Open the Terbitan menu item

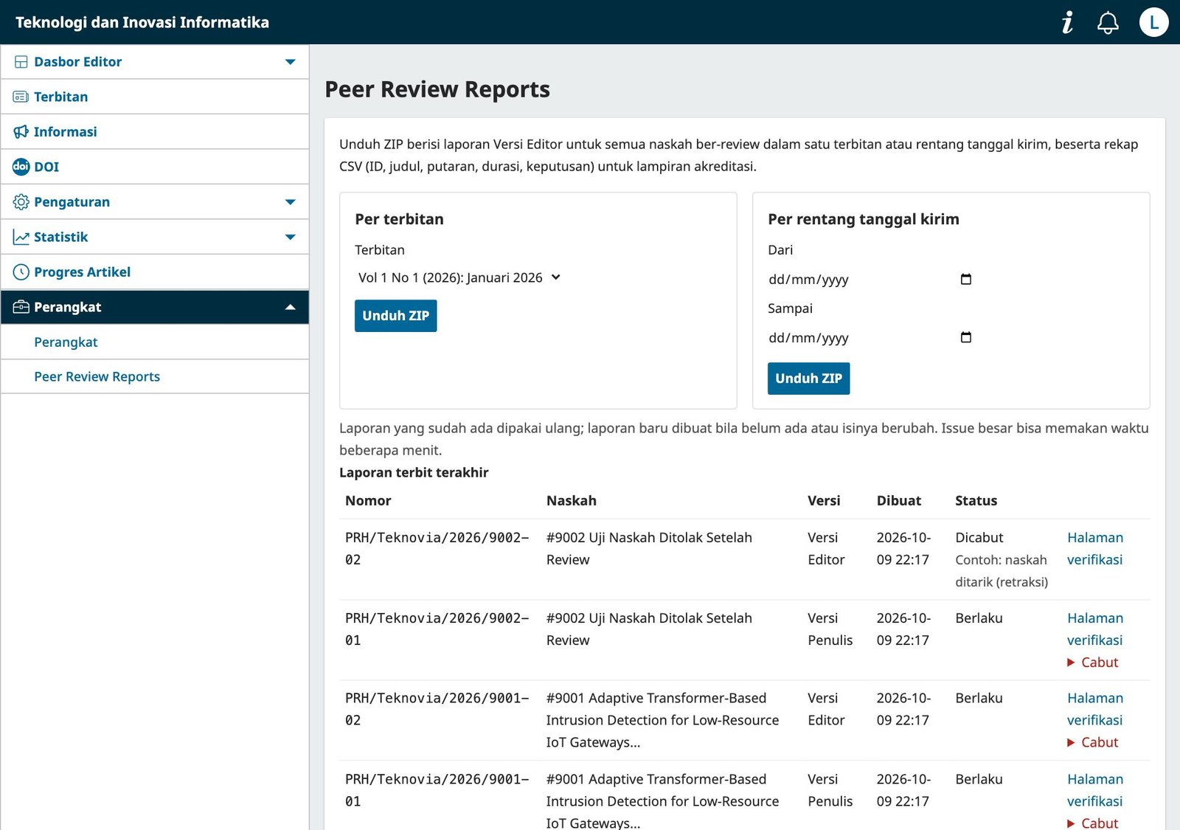tap(155, 97)
